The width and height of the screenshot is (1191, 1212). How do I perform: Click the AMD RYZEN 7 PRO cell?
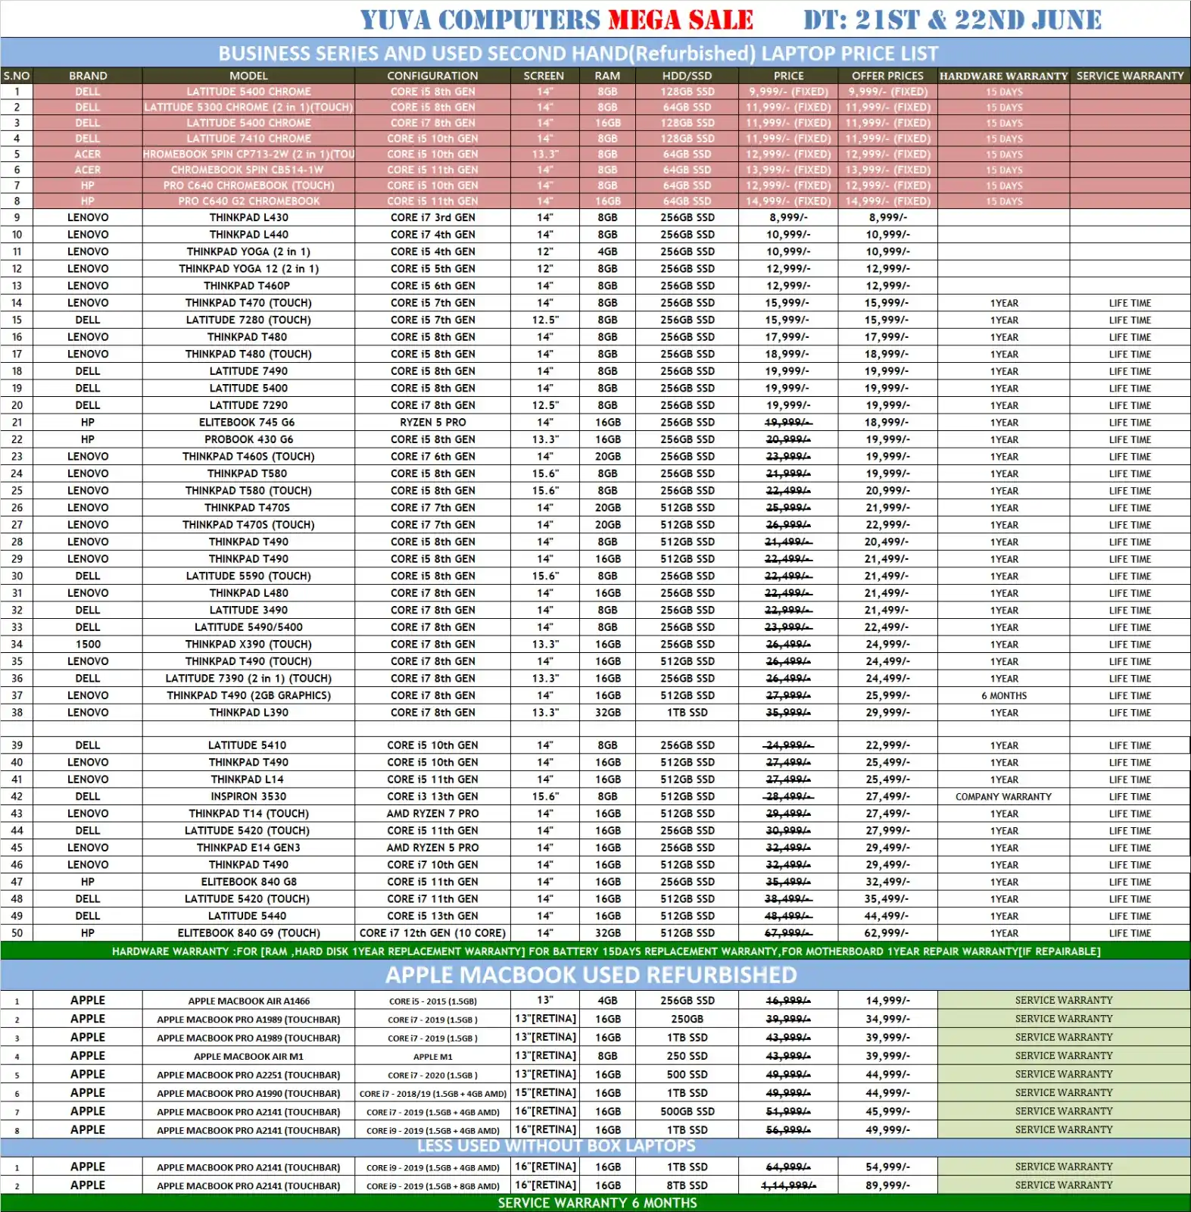pyautogui.click(x=432, y=814)
